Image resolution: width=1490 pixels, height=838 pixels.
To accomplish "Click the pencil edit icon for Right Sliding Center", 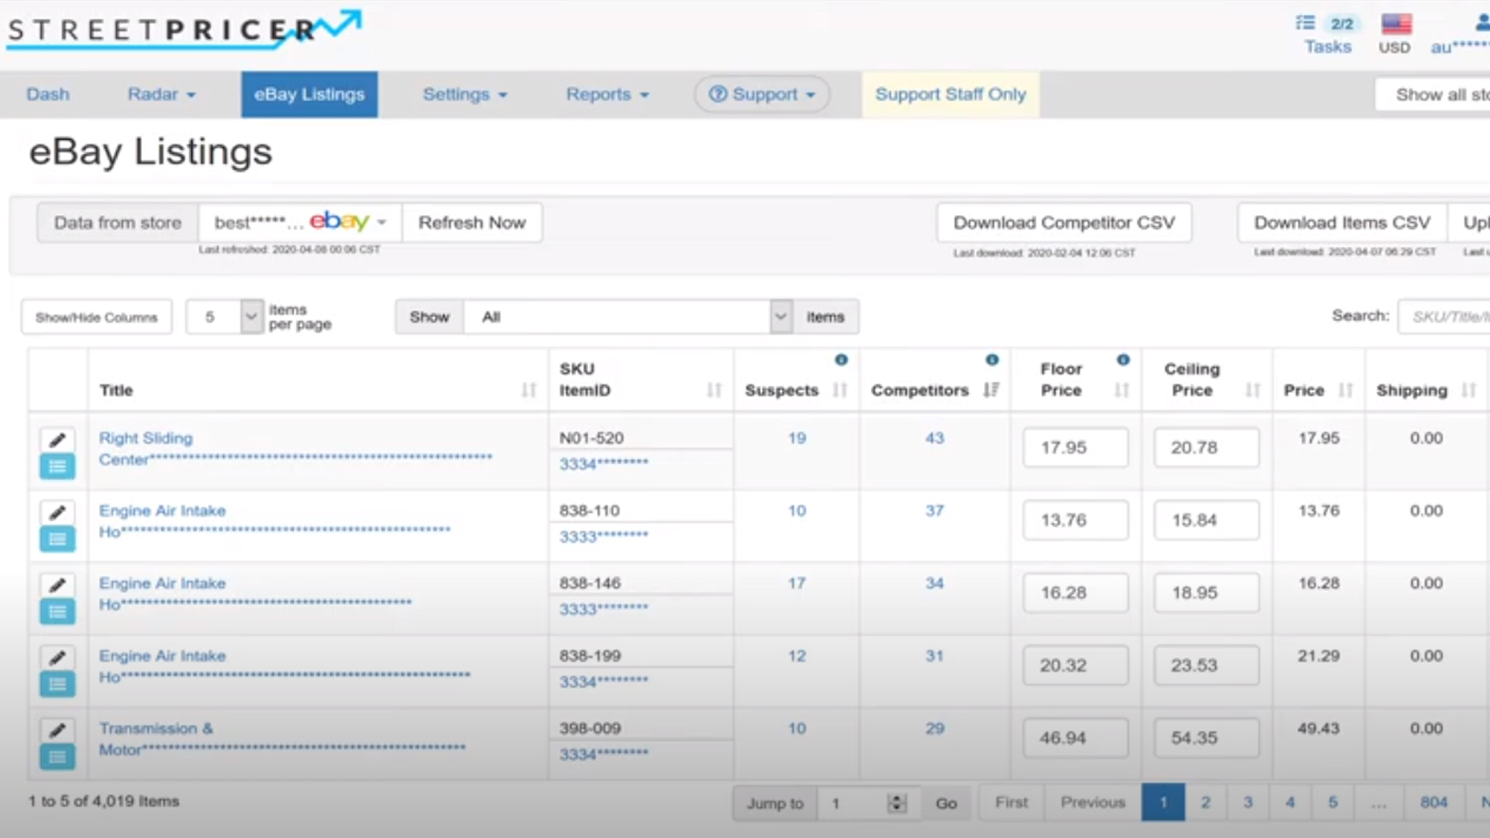I will 57,440.
